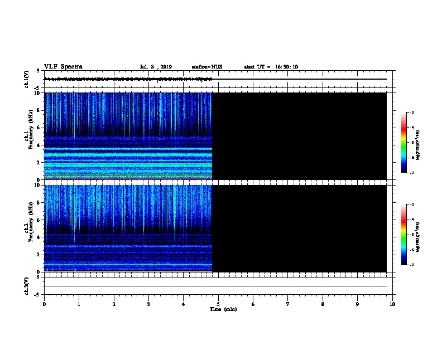The width and height of the screenshot is (442, 341).
Task: Click time axis tick label "7"
Action: click(x=288, y=304)
